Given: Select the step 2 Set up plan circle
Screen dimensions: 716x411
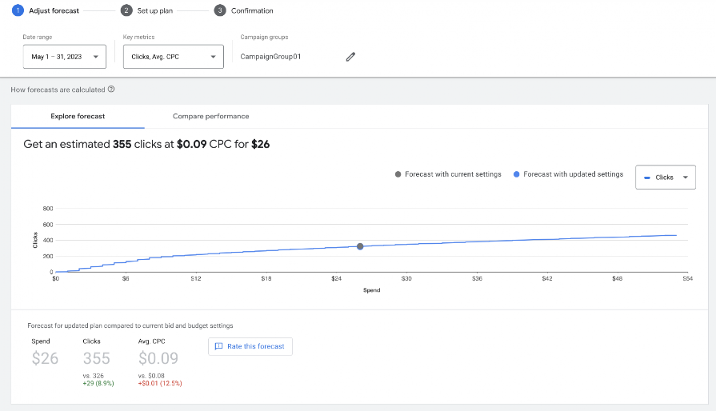Looking at the screenshot, I should coord(126,10).
